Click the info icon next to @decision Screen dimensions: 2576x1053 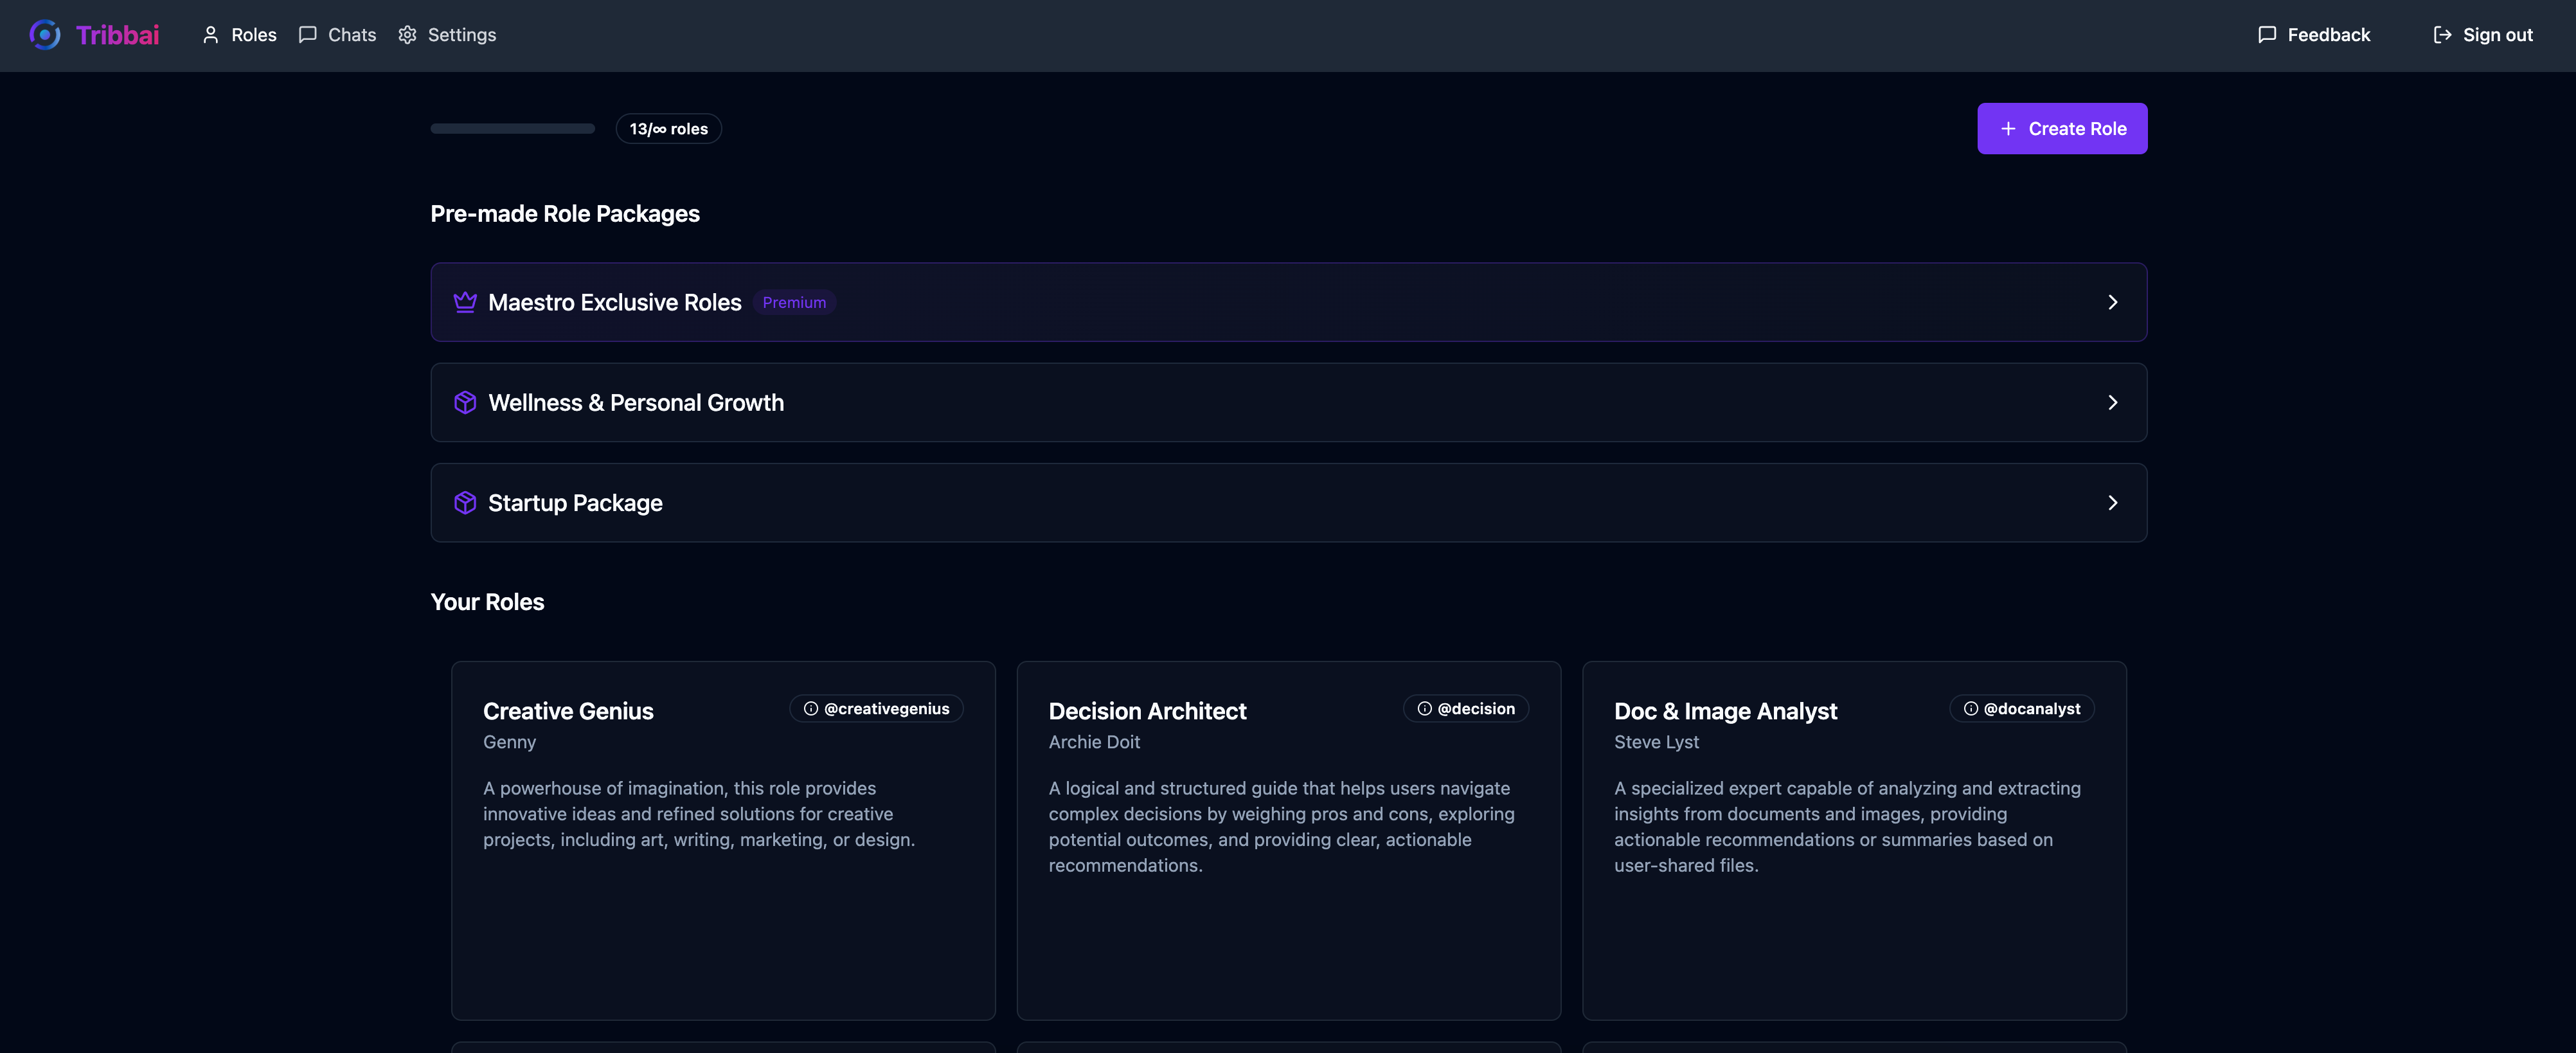1424,708
